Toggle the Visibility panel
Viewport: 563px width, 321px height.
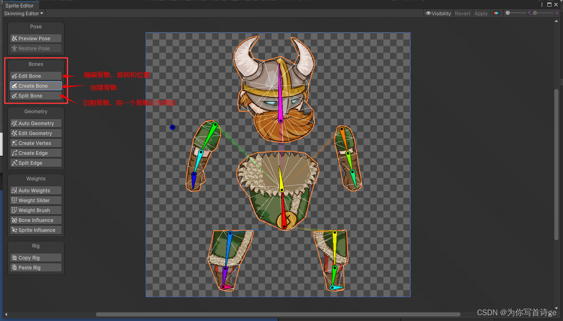tap(438, 13)
